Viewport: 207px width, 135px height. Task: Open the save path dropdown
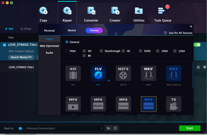coord(102,128)
